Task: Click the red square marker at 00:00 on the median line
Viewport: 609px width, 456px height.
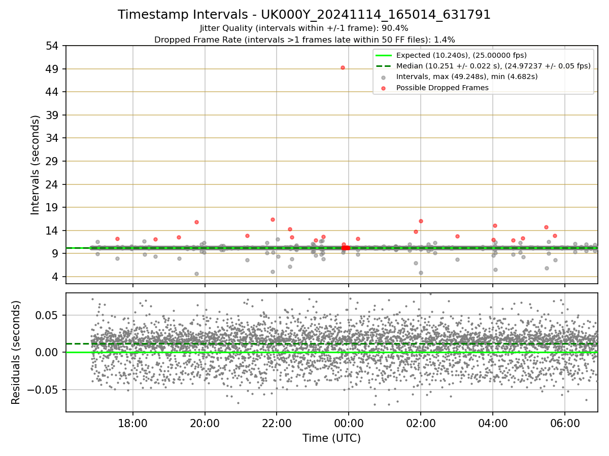Action: [346, 248]
